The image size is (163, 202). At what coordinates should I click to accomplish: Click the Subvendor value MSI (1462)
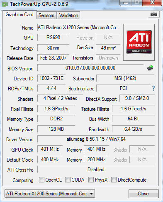pyautogui.click(x=125, y=78)
